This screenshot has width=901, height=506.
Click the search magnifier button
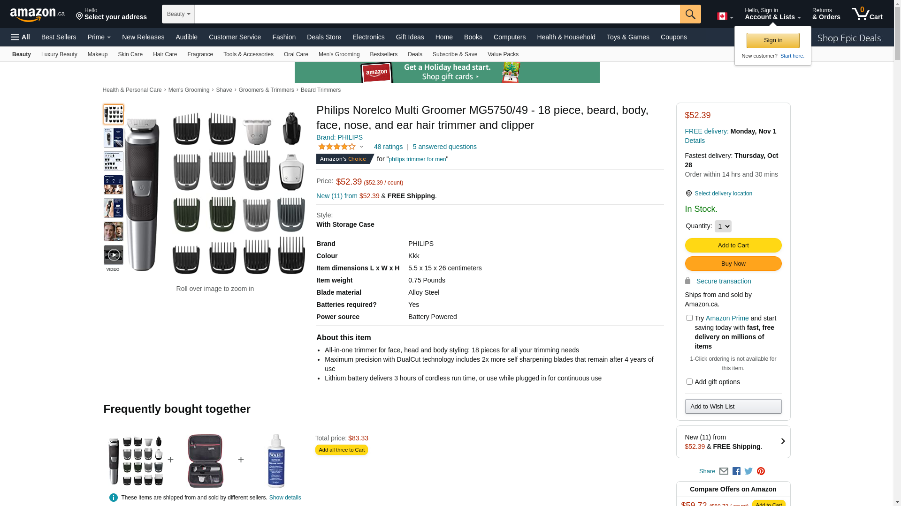pyautogui.click(x=690, y=14)
